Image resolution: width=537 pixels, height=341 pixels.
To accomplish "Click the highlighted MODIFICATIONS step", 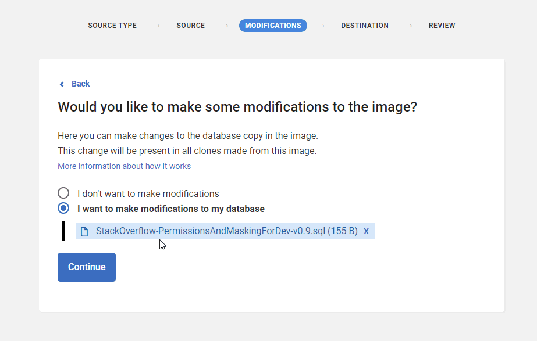I will [273, 26].
